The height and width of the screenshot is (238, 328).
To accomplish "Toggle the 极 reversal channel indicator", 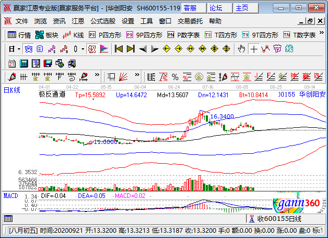I will click(92, 49).
